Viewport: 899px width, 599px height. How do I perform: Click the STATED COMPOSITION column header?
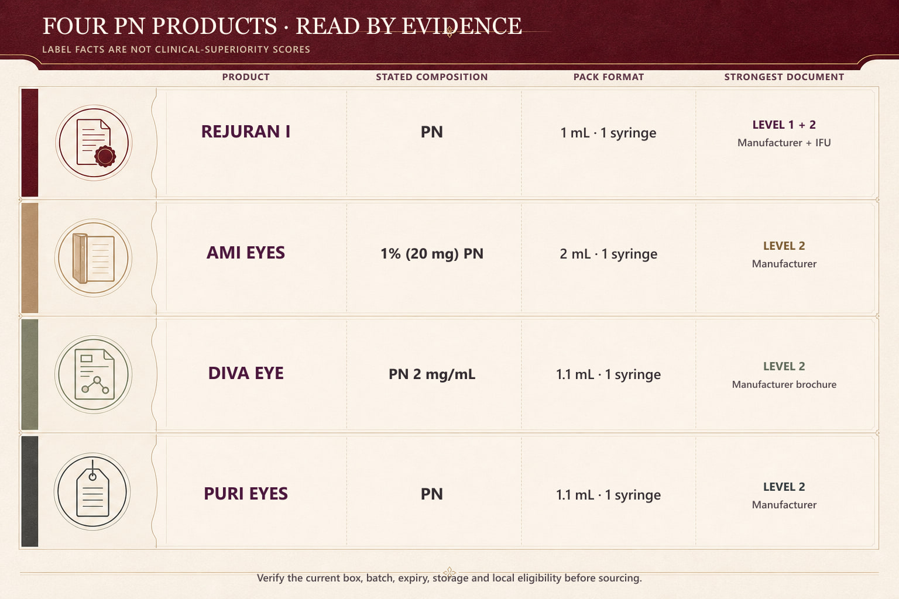(432, 77)
